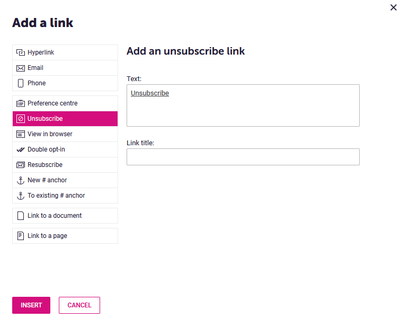This screenshot has height=318, width=401.
Task: Click the Hyperlink chain icon
Action: (x=21, y=52)
